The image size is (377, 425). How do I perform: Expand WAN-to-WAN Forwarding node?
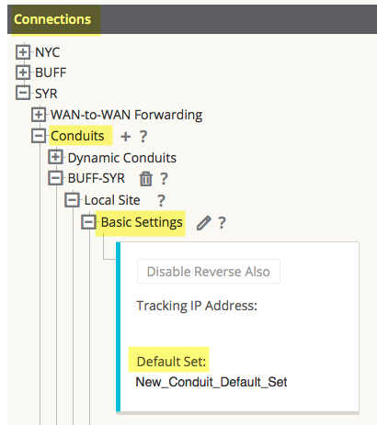pos(39,115)
